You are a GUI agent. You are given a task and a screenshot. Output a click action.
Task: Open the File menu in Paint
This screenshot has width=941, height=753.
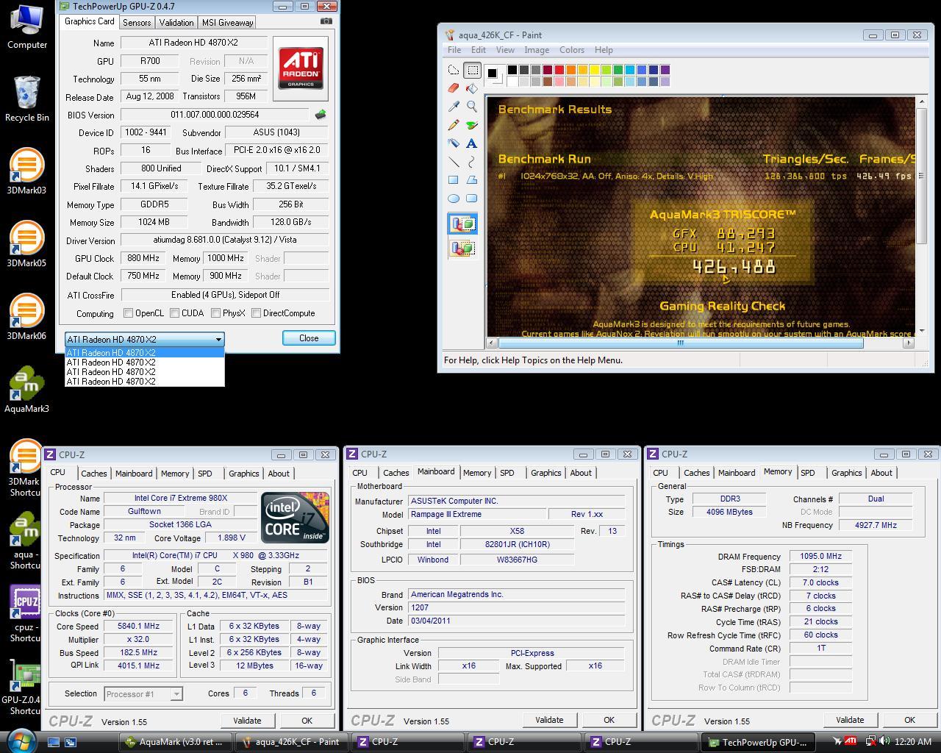(454, 50)
